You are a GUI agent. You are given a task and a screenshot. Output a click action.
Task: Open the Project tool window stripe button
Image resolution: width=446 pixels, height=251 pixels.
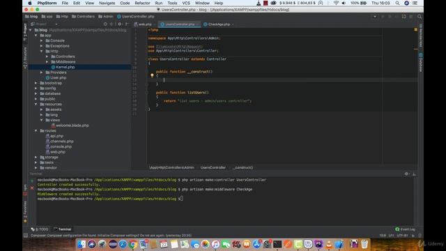click(25, 32)
